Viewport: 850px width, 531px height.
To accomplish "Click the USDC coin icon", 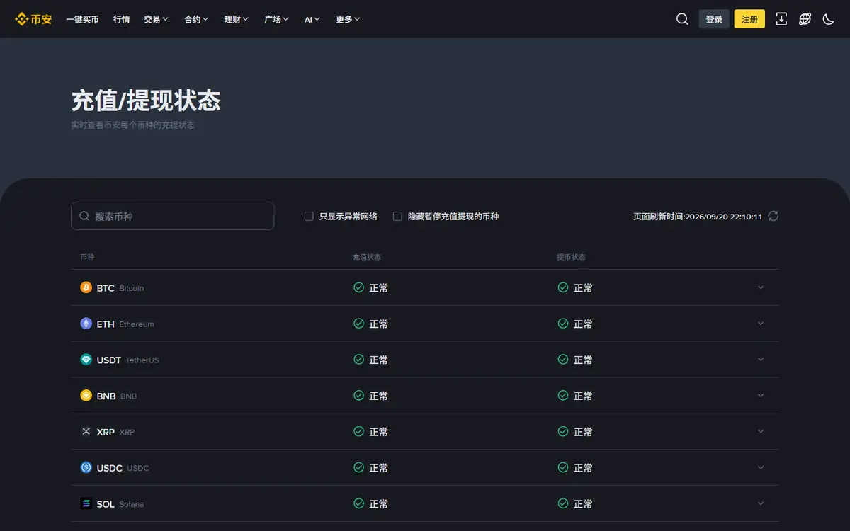I will click(86, 467).
